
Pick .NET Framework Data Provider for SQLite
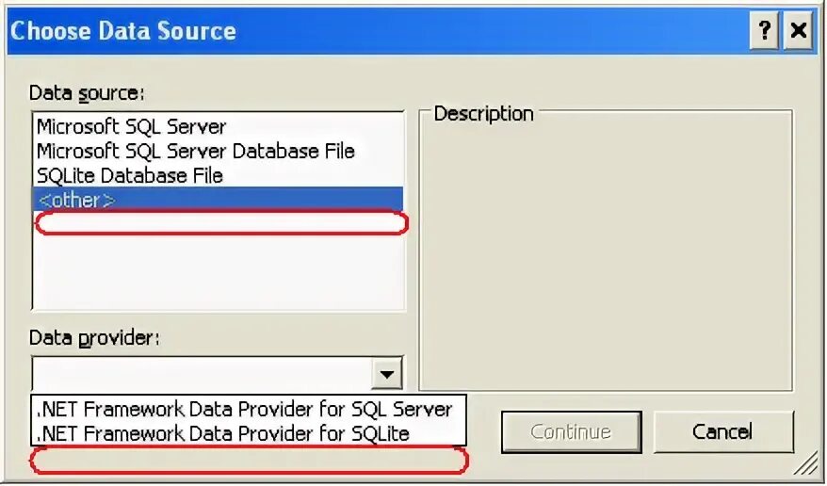pyautogui.click(x=223, y=433)
